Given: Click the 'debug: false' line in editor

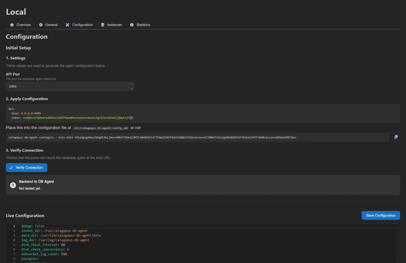Looking at the screenshot, I should pyautogui.click(x=33, y=226).
